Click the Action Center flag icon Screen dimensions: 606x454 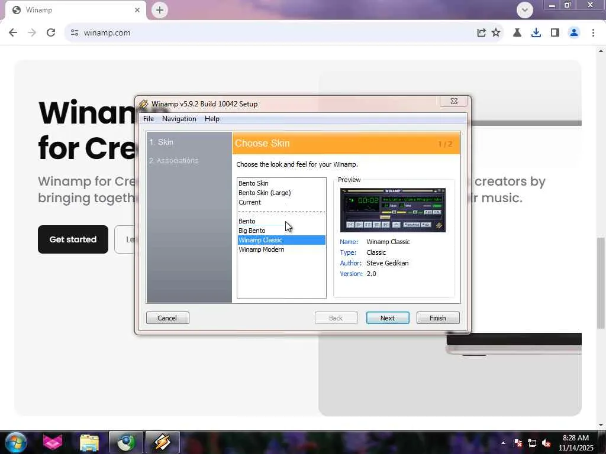[517, 443]
